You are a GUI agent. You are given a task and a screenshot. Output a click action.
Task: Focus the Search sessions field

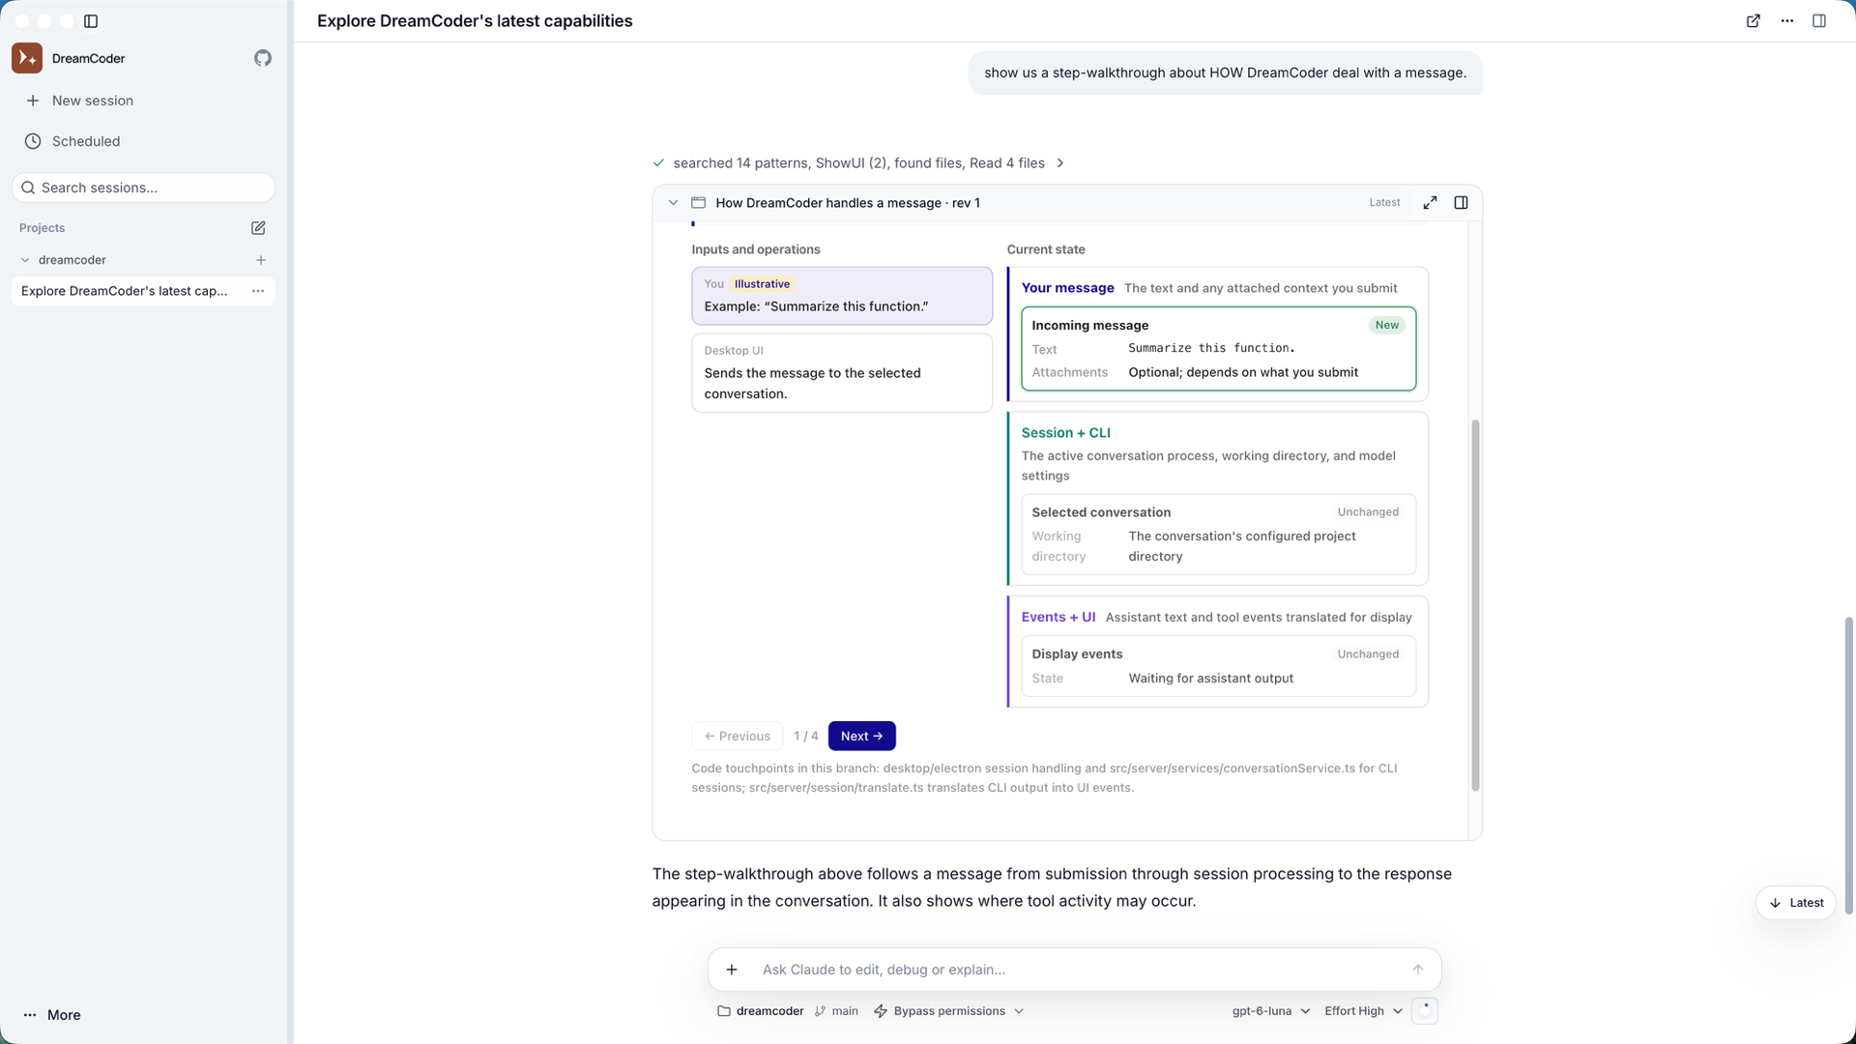143,188
